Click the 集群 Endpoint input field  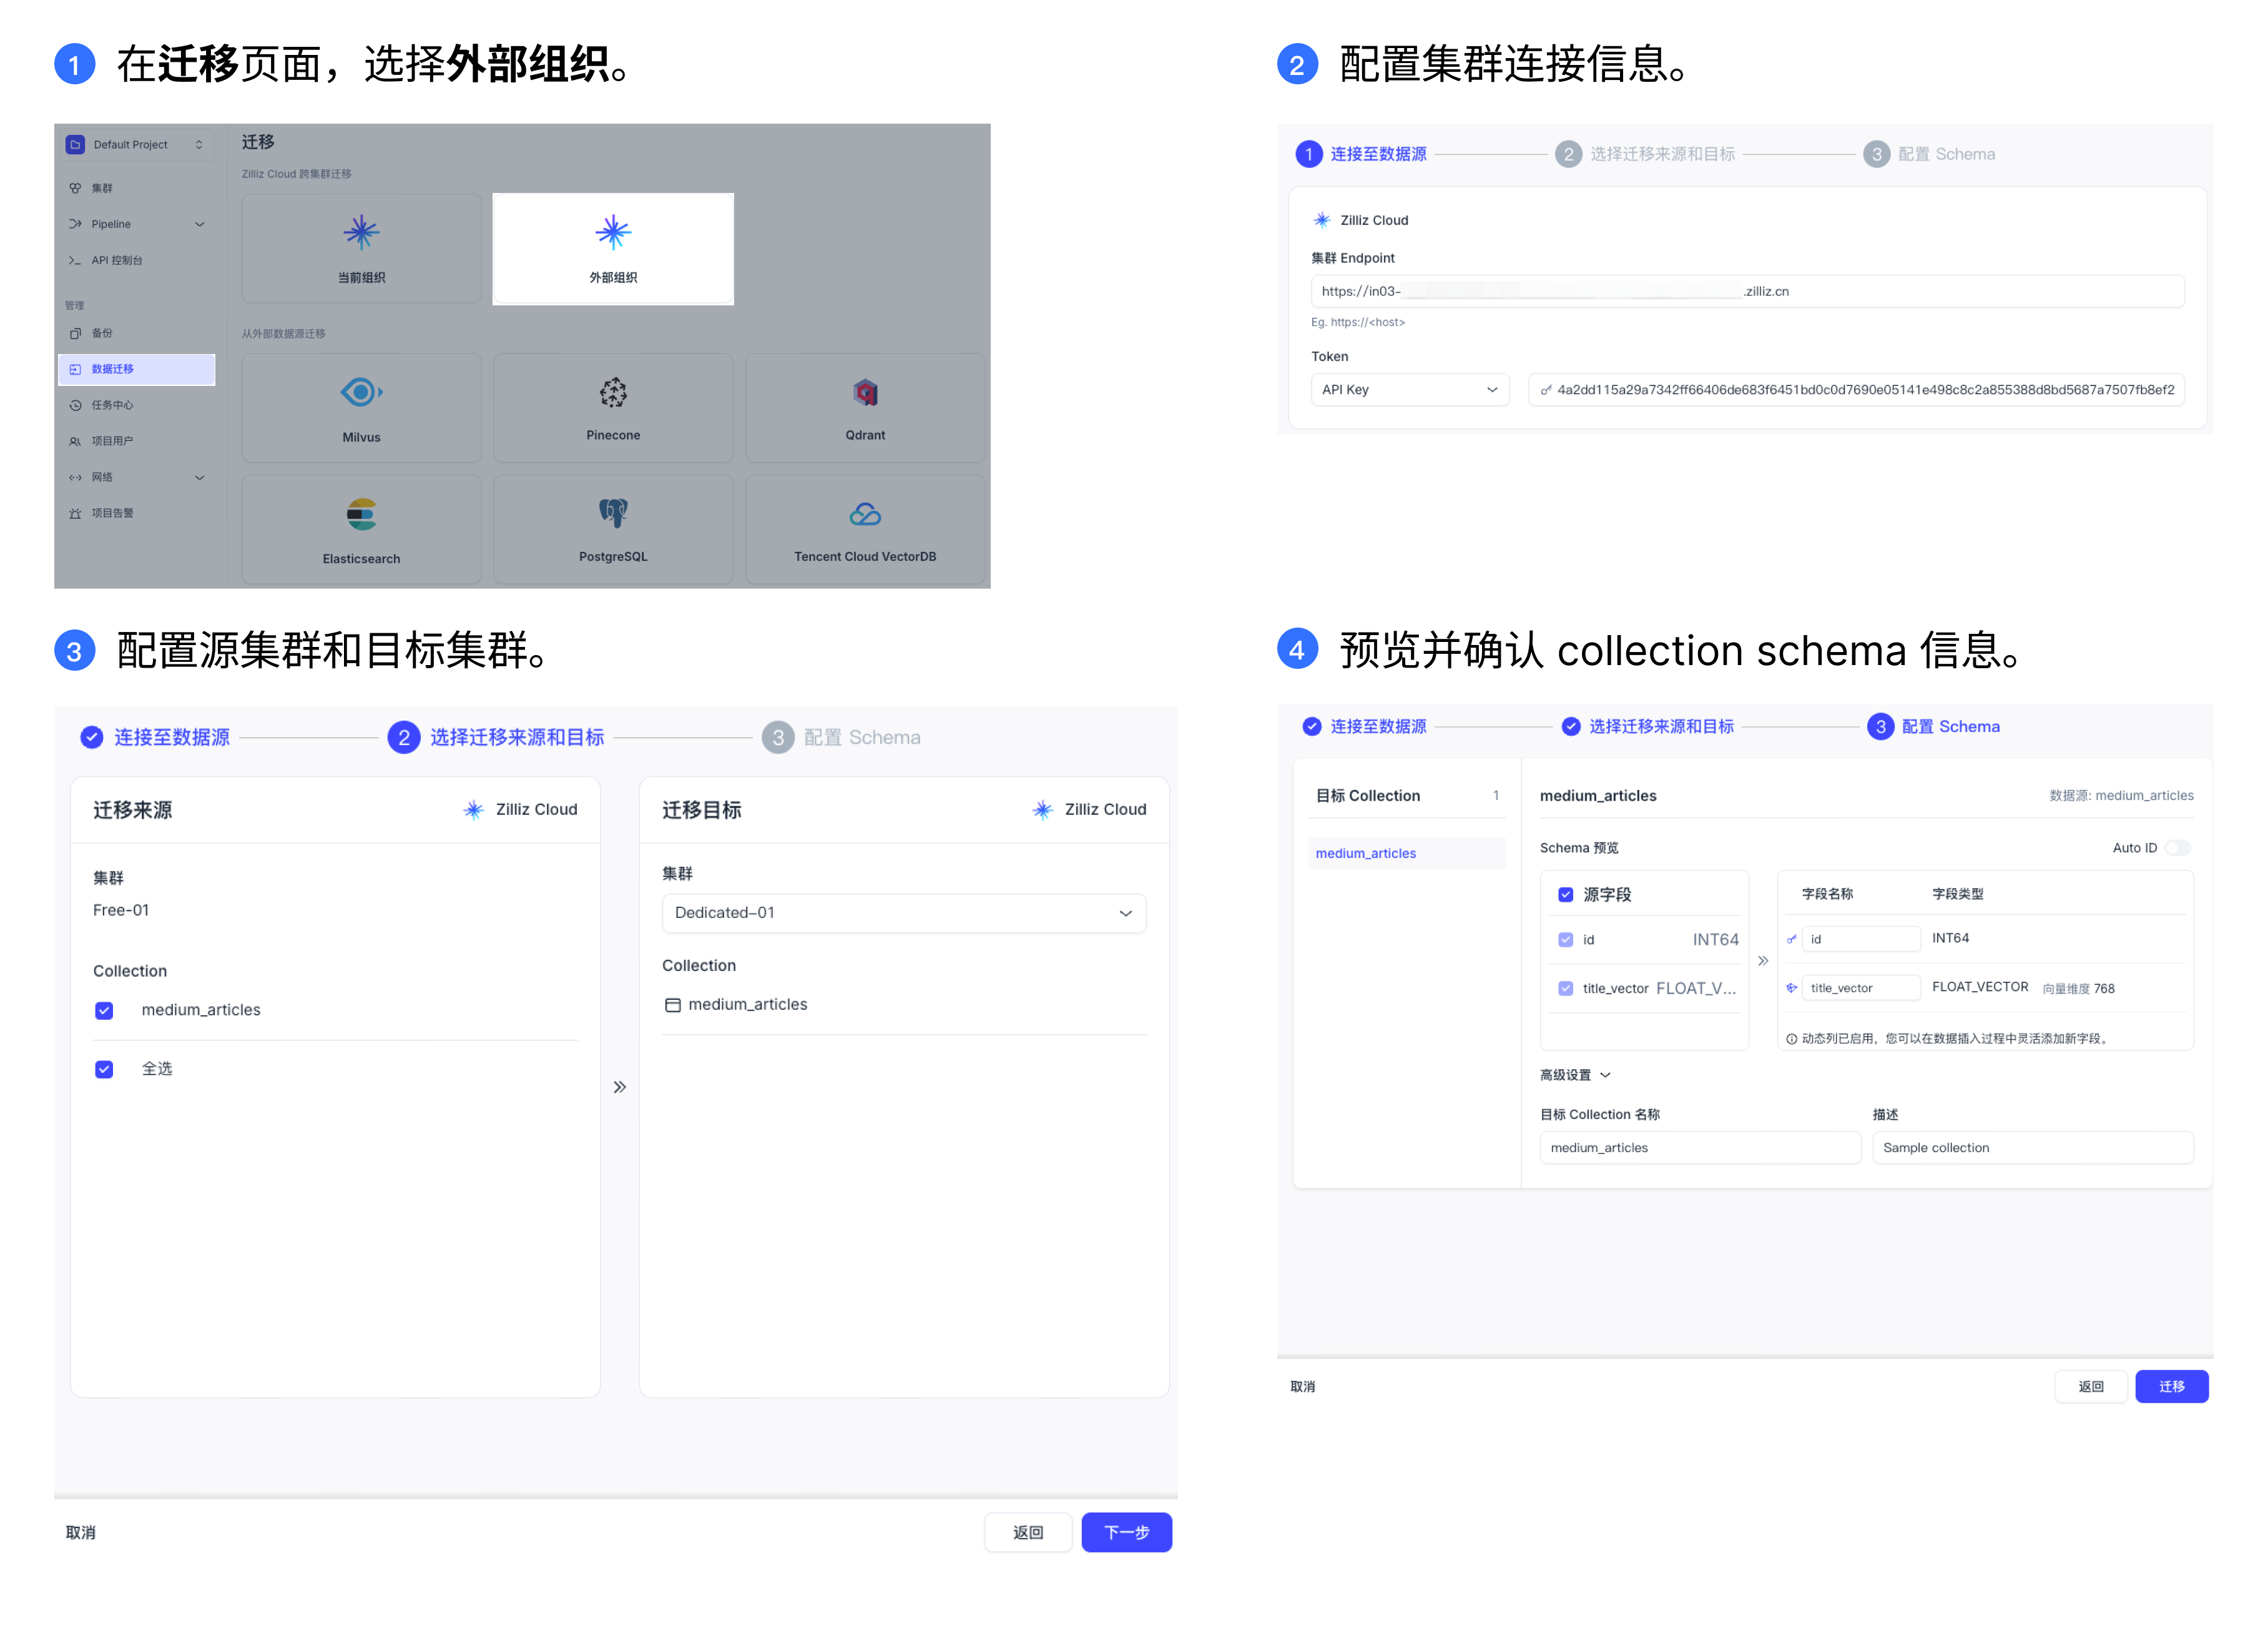[x=1747, y=291]
